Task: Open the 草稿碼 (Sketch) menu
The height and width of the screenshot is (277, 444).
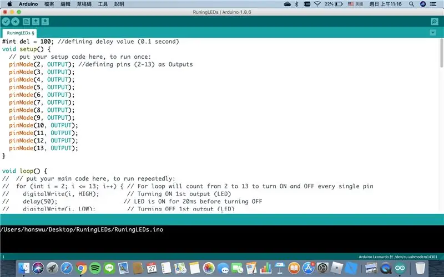Action: click(84, 4)
